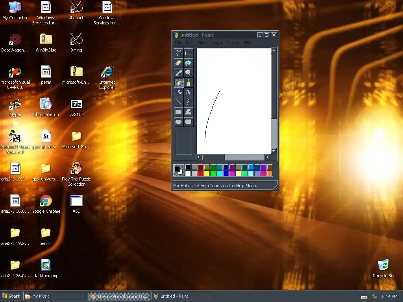This screenshot has width=403, height=302.
Task: Switch to the My Music taskbar button
Action: [x=54, y=296]
